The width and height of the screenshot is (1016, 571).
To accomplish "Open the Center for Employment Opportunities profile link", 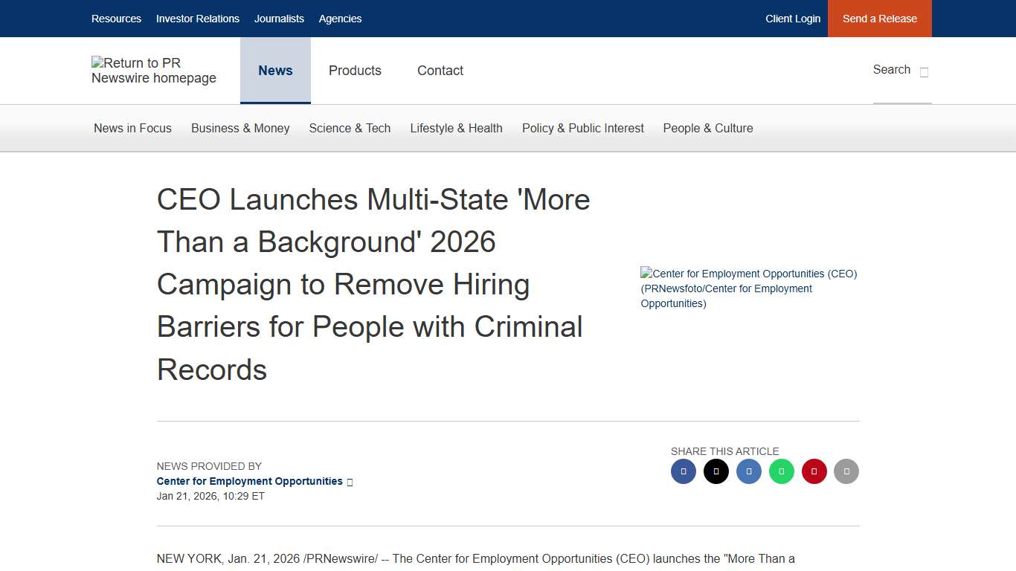I will coord(250,481).
